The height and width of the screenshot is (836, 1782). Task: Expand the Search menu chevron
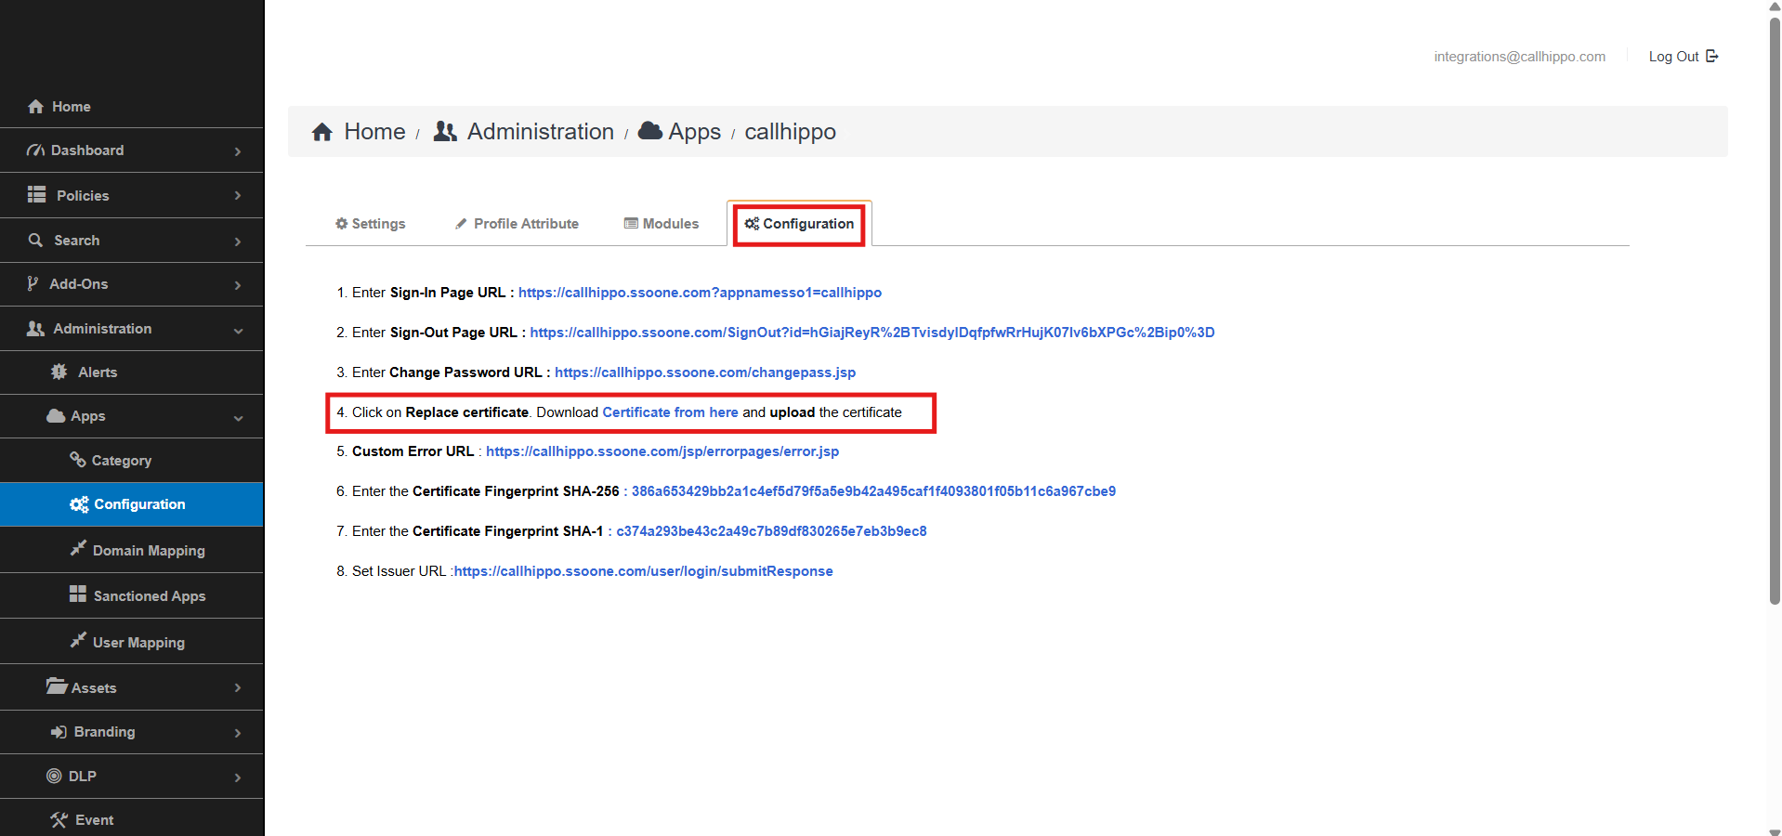click(x=238, y=242)
